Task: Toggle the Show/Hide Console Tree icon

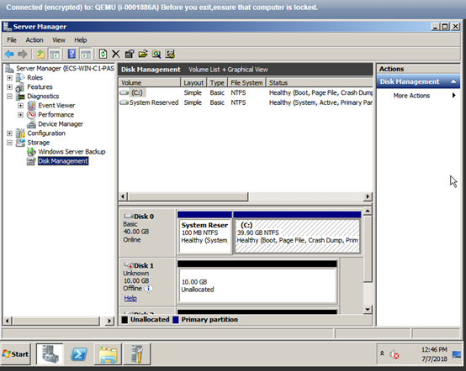Action: point(55,55)
